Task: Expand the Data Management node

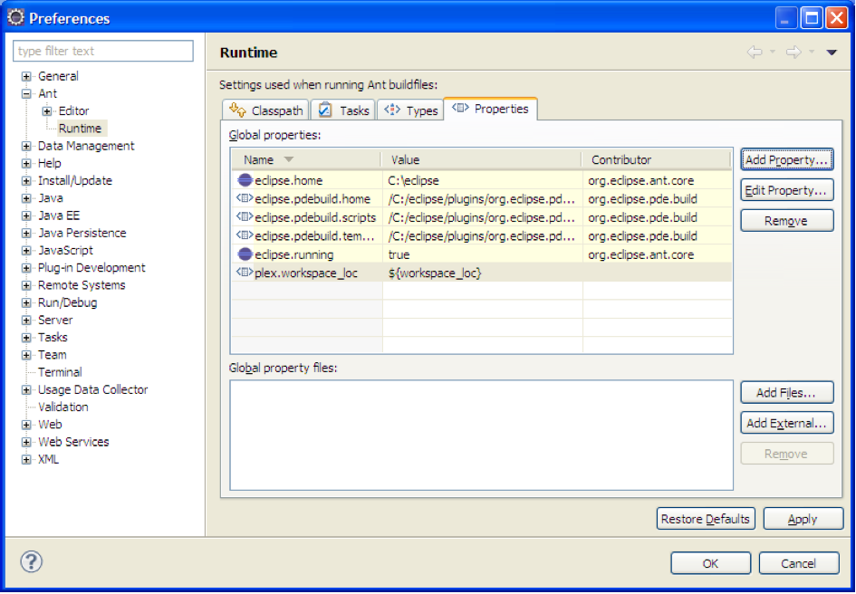Action: click(x=26, y=147)
